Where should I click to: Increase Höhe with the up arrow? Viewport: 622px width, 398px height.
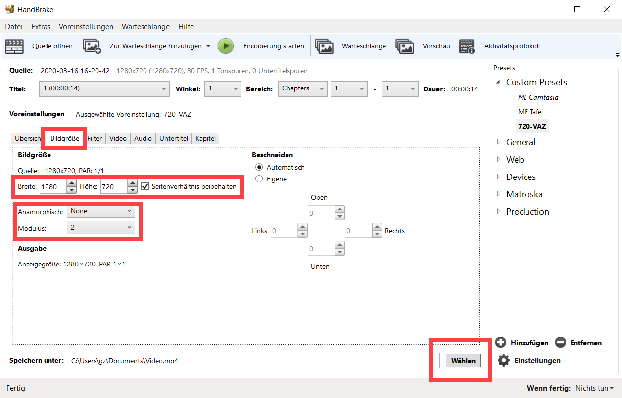[133, 183]
